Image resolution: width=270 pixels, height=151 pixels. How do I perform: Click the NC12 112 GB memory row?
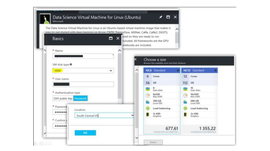[199, 83]
